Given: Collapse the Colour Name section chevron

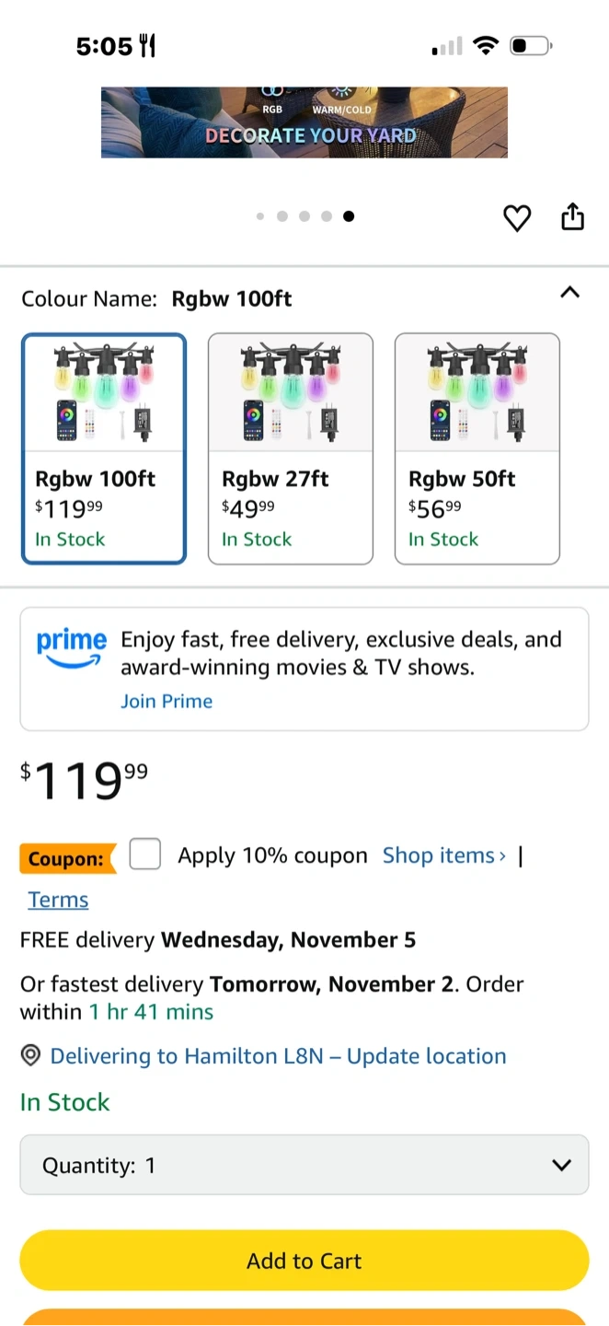Looking at the screenshot, I should click(569, 293).
